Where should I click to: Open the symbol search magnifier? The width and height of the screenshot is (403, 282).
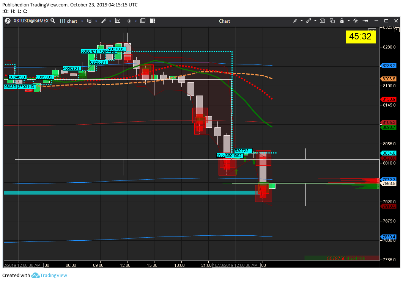pyautogui.click(x=53, y=20)
